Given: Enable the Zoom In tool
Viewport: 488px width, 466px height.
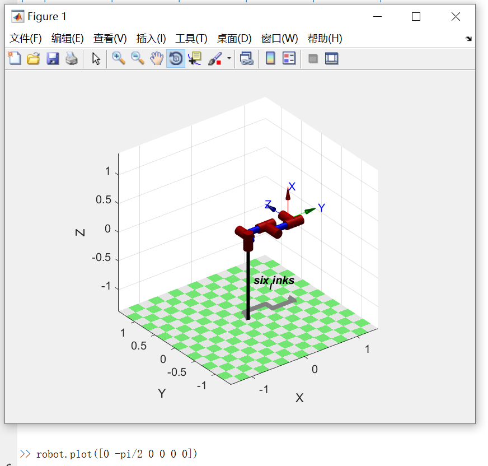Looking at the screenshot, I should tap(119, 58).
